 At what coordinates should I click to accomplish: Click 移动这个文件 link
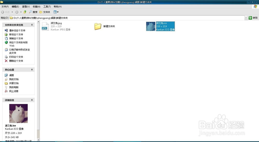pyautogui.click(x=16, y=35)
